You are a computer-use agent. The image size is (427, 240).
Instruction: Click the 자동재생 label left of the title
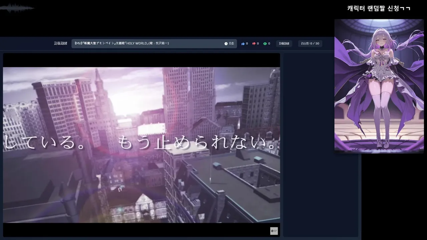pyautogui.click(x=61, y=43)
